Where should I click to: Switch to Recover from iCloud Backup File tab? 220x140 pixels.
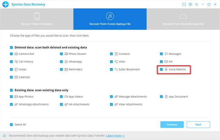click(x=183, y=19)
